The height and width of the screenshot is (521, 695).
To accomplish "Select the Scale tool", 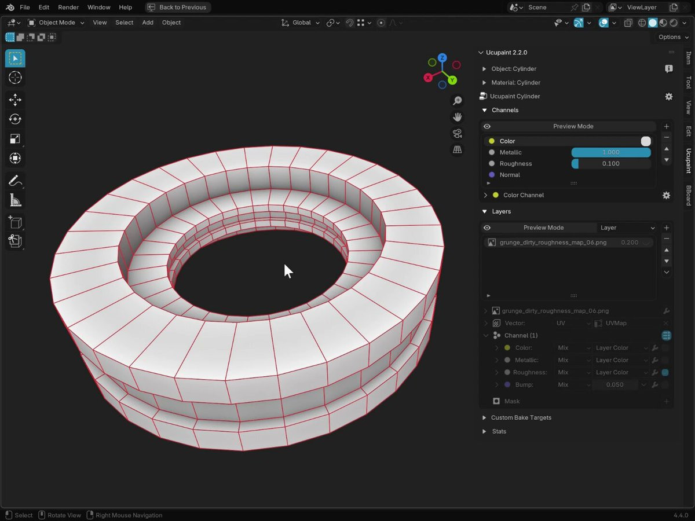I will click(x=15, y=139).
